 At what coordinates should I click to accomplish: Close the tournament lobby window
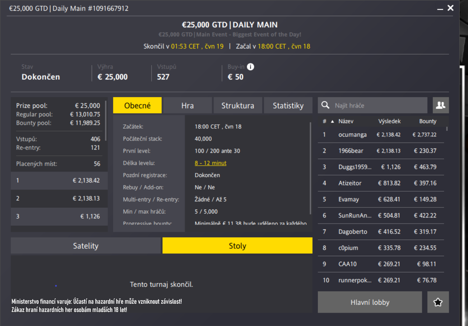pos(450,8)
